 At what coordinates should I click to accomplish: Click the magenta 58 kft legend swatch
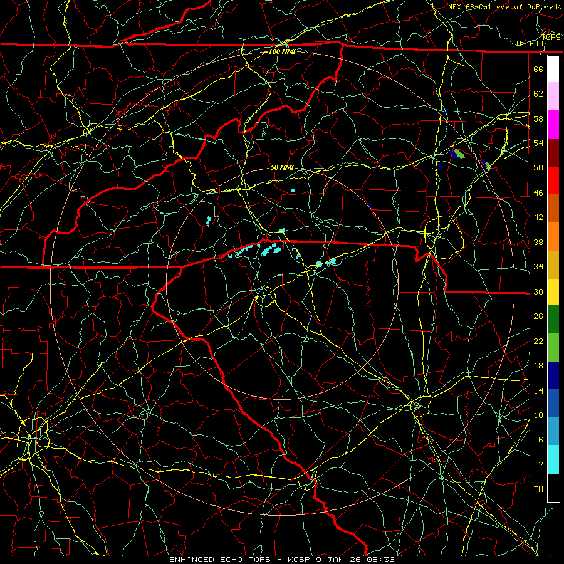coord(553,125)
